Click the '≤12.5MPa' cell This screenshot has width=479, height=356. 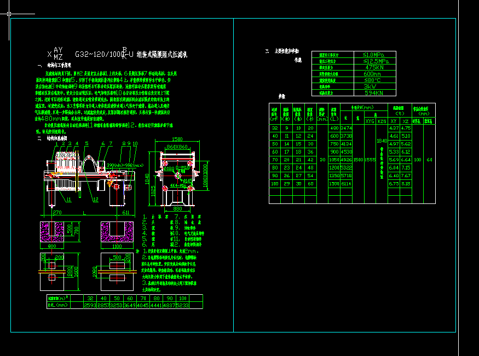click(376, 61)
